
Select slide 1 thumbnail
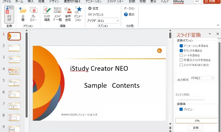pyautogui.click(x=14, y=36)
